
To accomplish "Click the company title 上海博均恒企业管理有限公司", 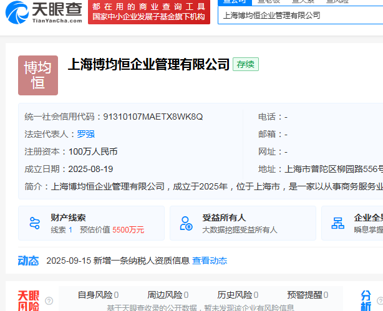I will pyautogui.click(x=148, y=64).
